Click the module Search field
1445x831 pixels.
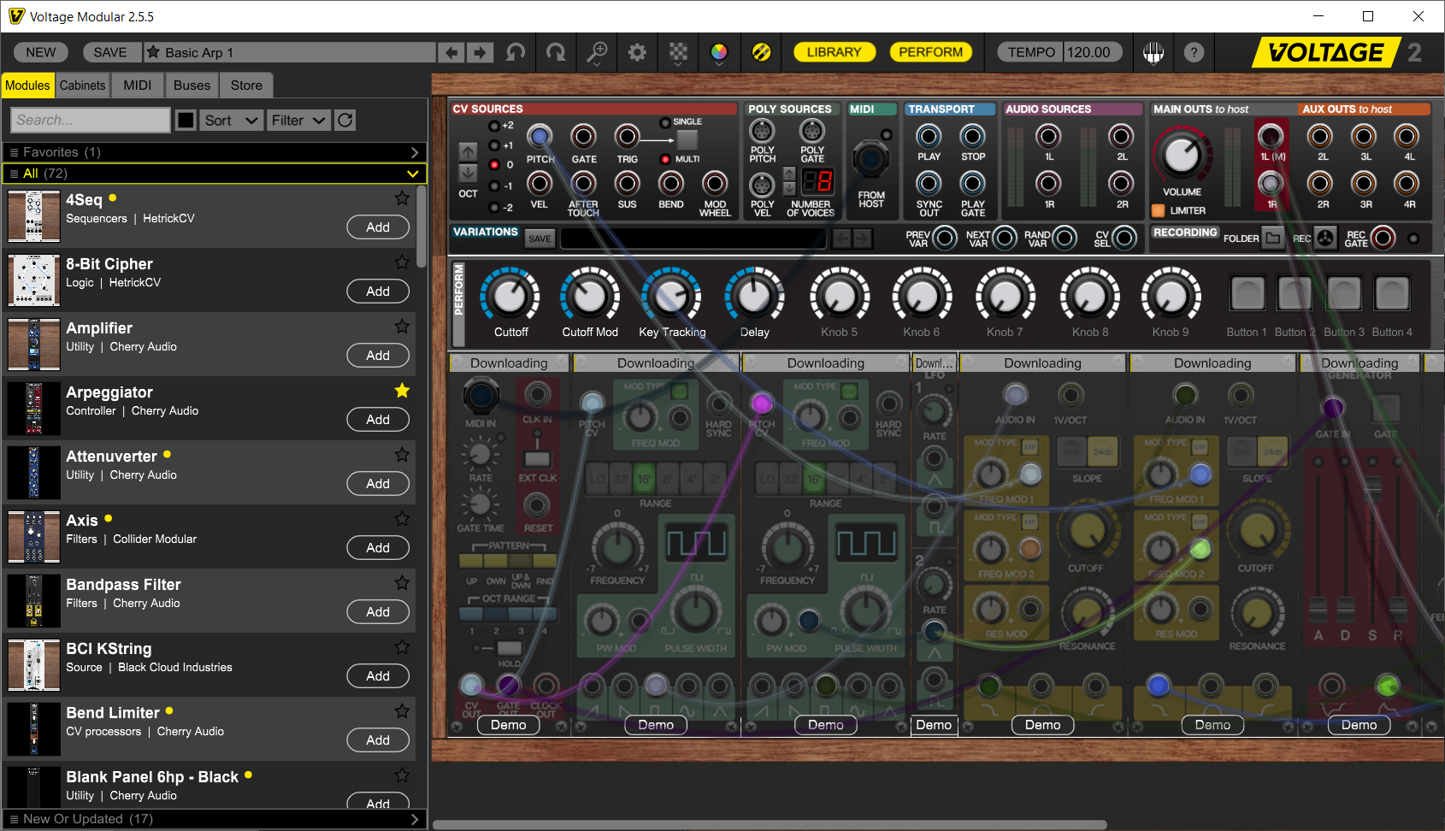point(91,121)
